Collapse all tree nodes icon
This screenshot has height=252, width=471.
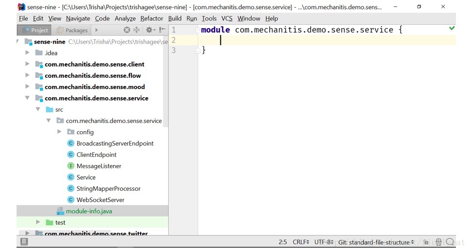click(x=136, y=30)
